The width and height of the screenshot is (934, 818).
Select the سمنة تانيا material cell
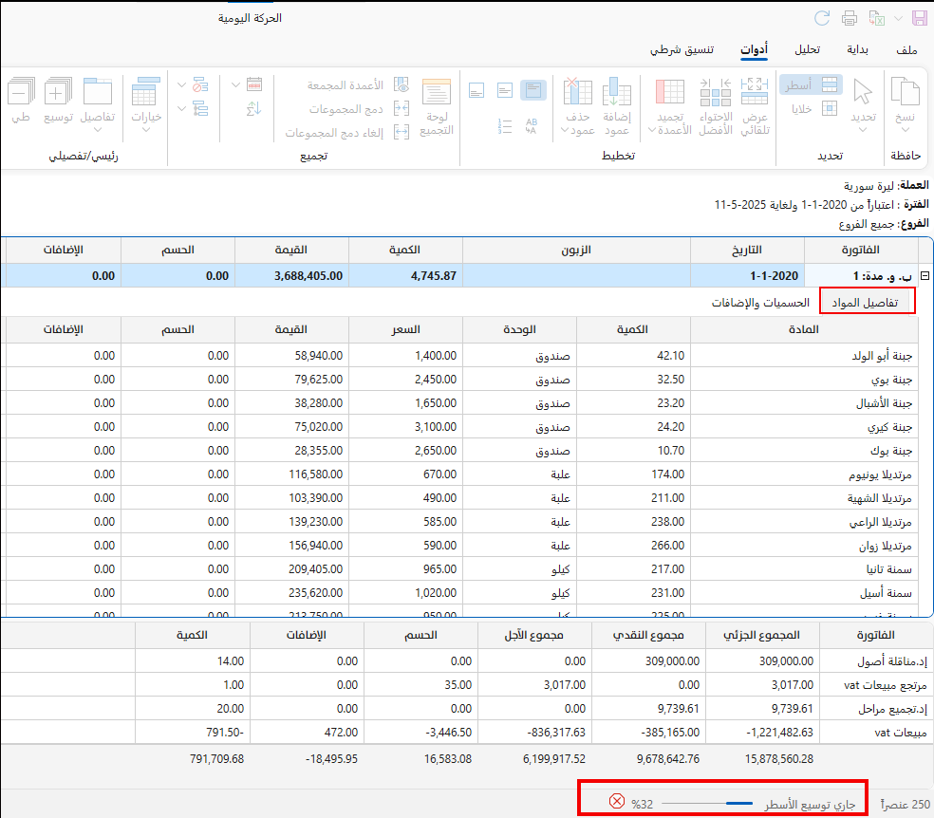click(x=804, y=569)
